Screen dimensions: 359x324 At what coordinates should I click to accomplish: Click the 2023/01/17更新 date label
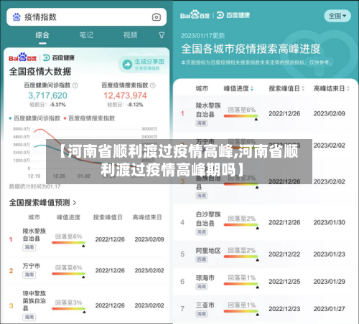coord(202,36)
